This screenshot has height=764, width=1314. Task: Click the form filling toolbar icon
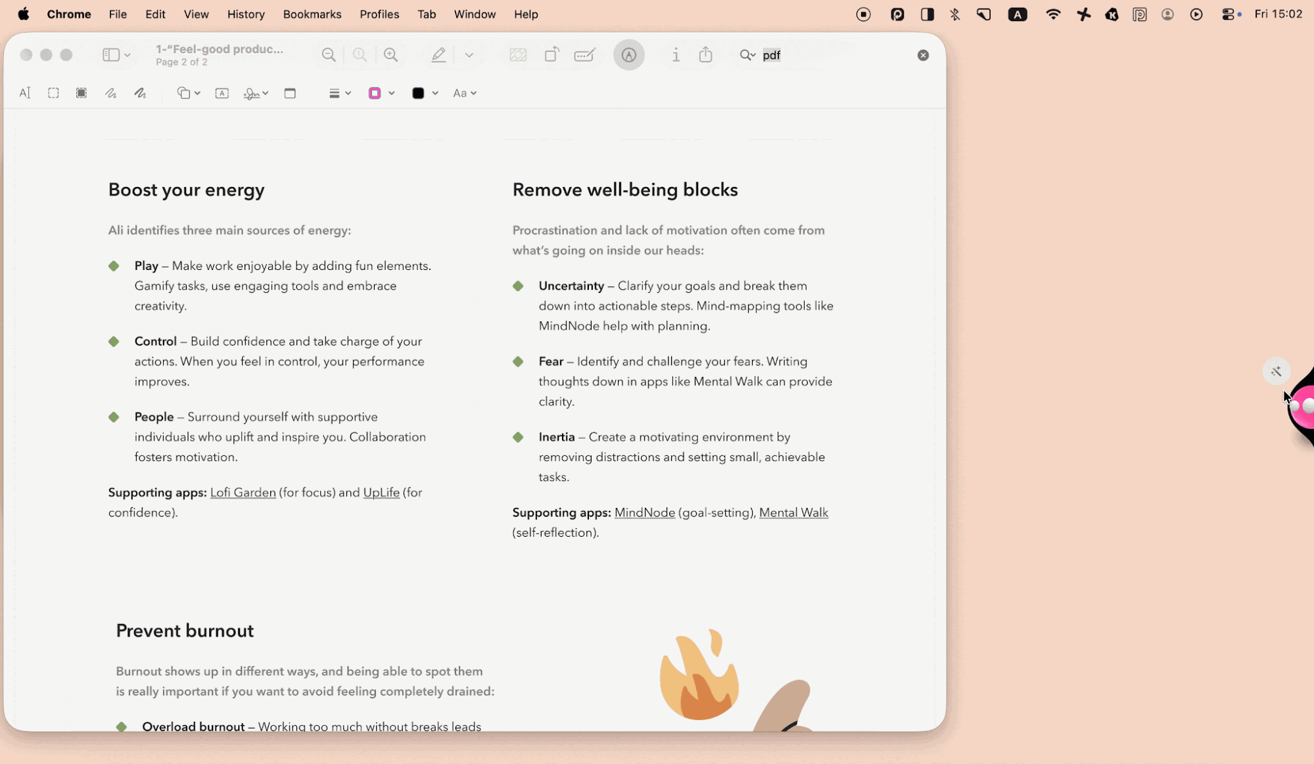(x=584, y=55)
